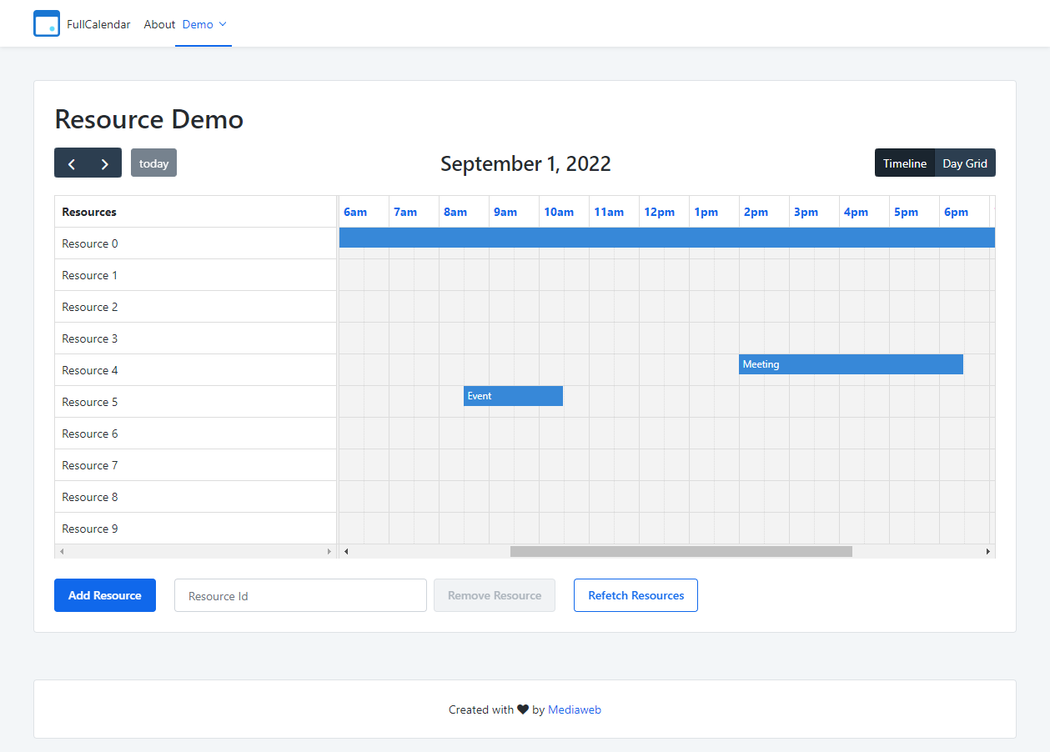Image resolution: width=1050 pixels, height=752 pixels.
Task: Click the 2pm time header
Action: (756, 212)
